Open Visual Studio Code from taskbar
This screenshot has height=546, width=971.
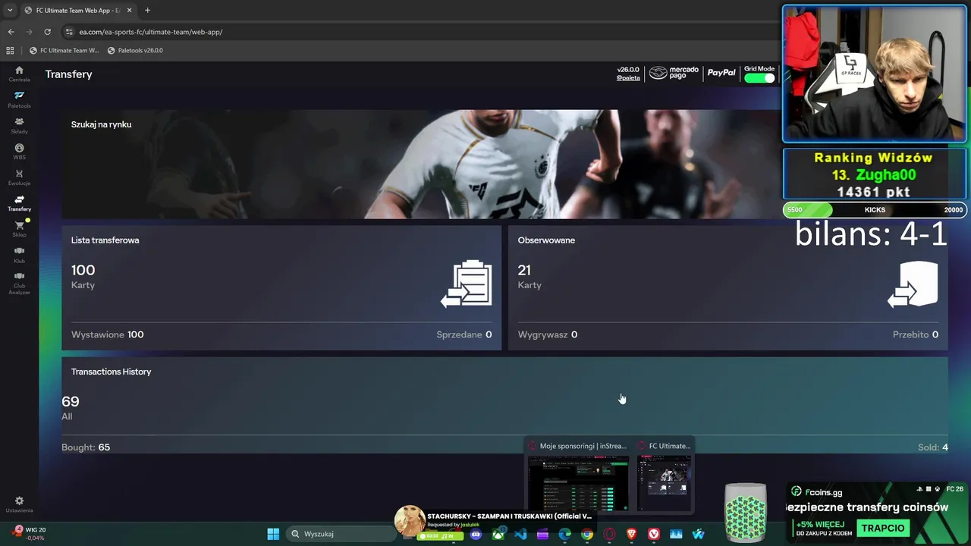pos(520,534)
